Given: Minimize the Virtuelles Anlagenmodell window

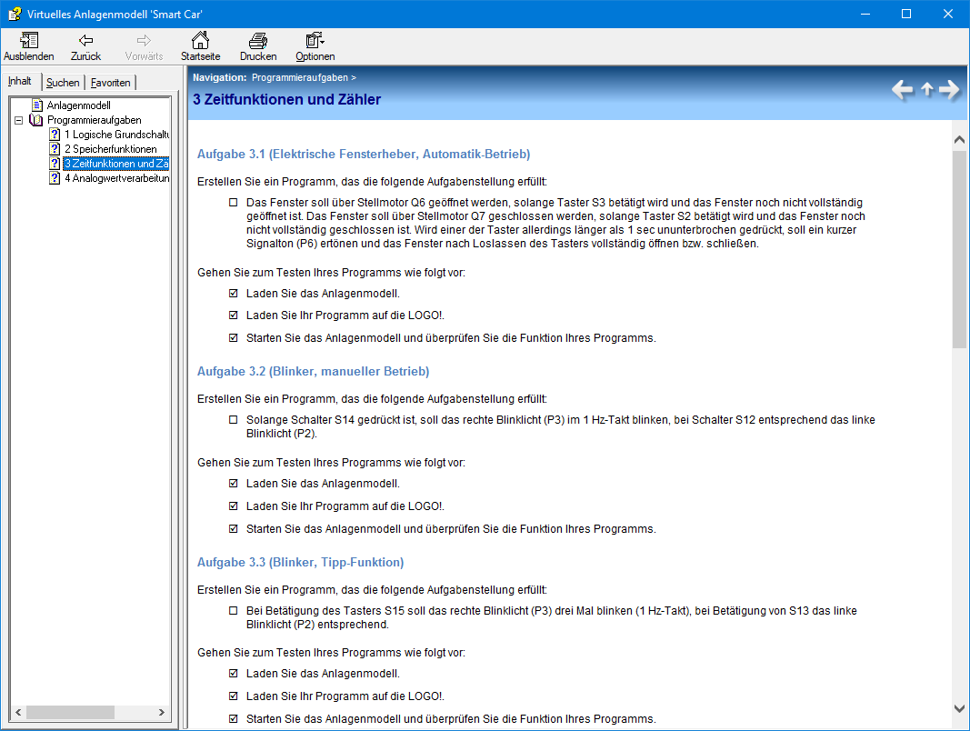Looking at the screenshot, I should (x=865, y=14).
